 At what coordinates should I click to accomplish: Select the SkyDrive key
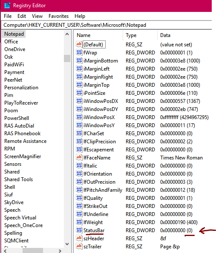14,202
